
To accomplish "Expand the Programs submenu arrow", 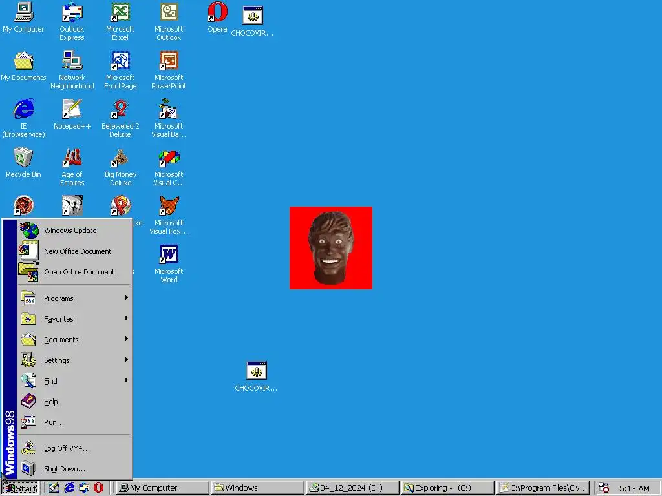I will (126, 298).
